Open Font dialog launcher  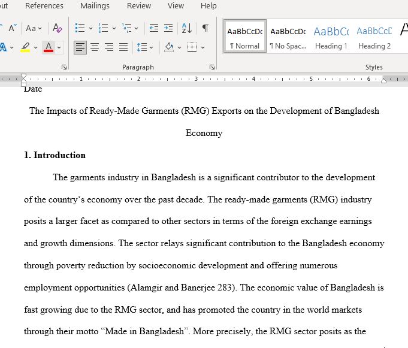click(64, 67)
